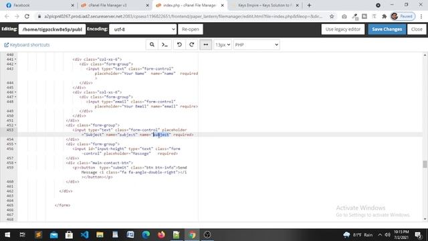
Task: Open OBS Studio from taskbar
Action: coord(207,235)
